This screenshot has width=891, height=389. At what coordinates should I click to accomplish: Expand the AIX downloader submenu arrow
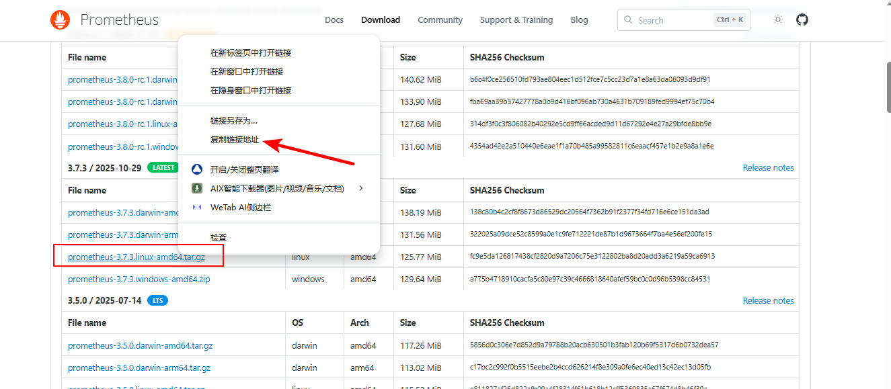point(361,189)
